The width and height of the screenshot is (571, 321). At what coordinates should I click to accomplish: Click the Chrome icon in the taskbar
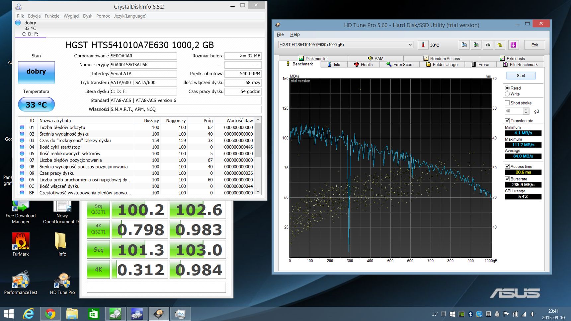tap(50, 313)
